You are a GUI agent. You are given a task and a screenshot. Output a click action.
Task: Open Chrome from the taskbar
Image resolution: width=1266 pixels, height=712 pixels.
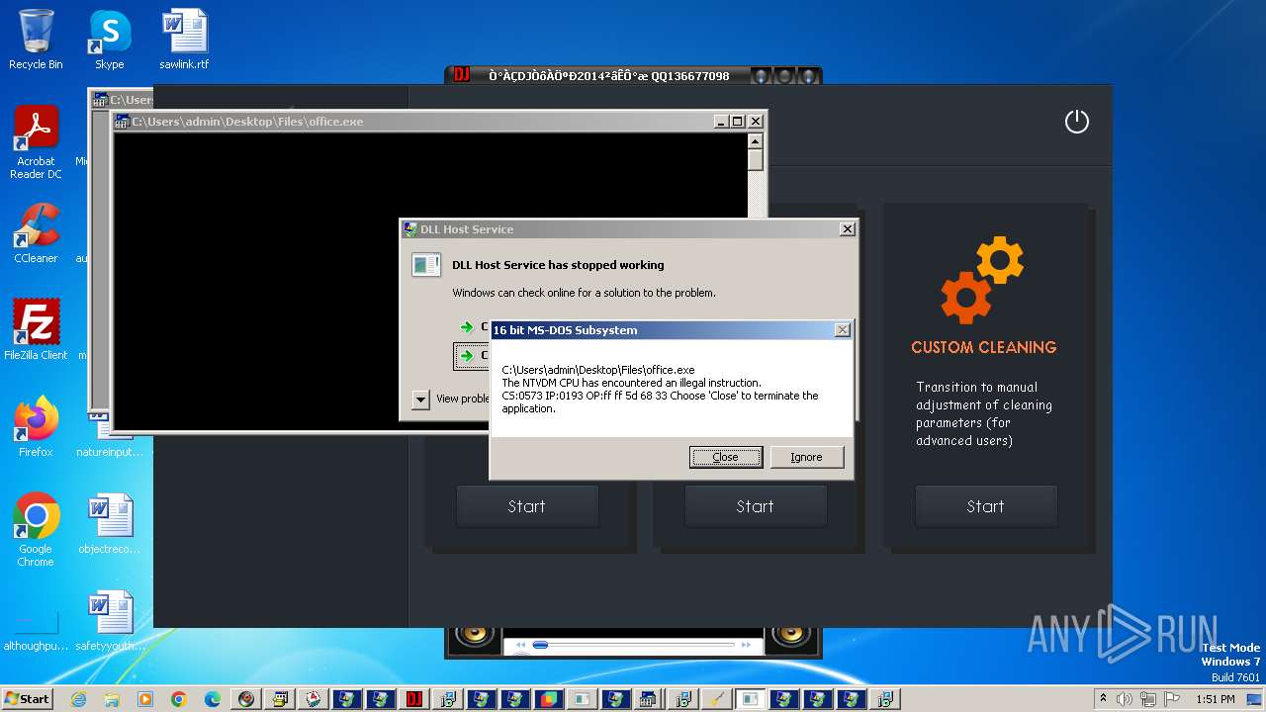tap(179, 699)
